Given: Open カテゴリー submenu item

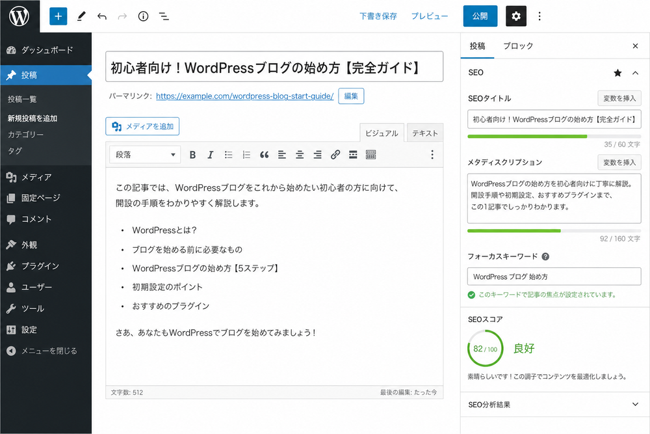Looking at the screenshot, I should tap(25, 135).
